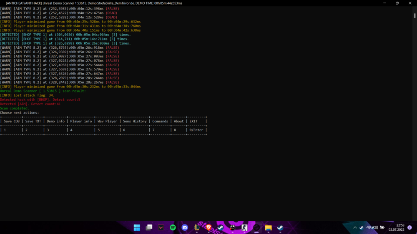The height and width of the screenshot is (234, 417).
Task: Open the last Steam taskbar icon
Action: (280, 228)
